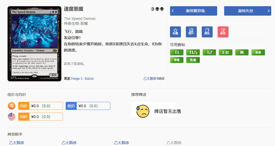Click the 发动引擎! ability text

(x=72, y=38)
